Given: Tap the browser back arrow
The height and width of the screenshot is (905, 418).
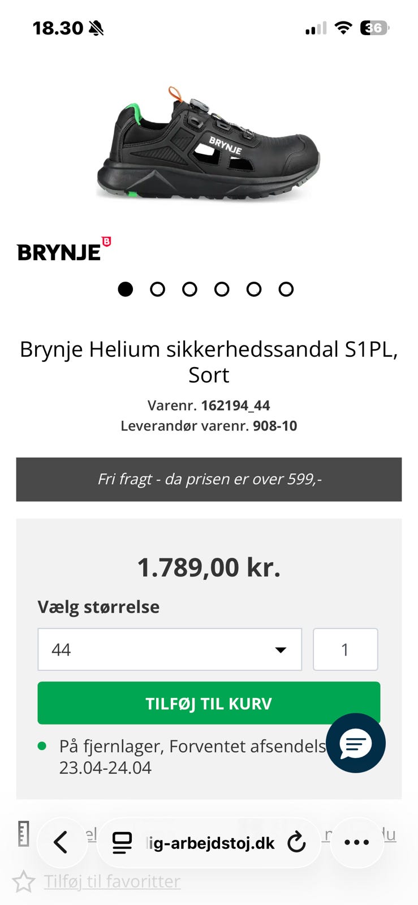Looking at the screenshot, I should [x=61, y=842].
